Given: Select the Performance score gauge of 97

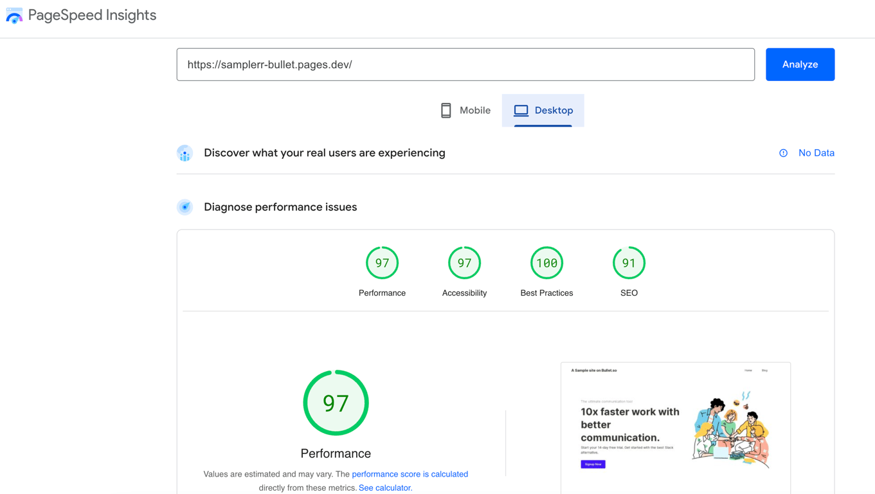Looking at the screenshot, I should [x=382, y=263].
